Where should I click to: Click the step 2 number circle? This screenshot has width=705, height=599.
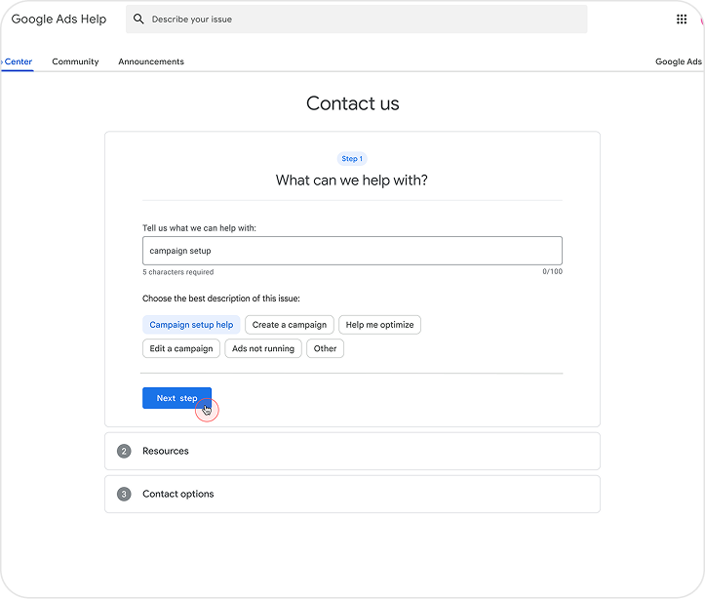[124, 452]
